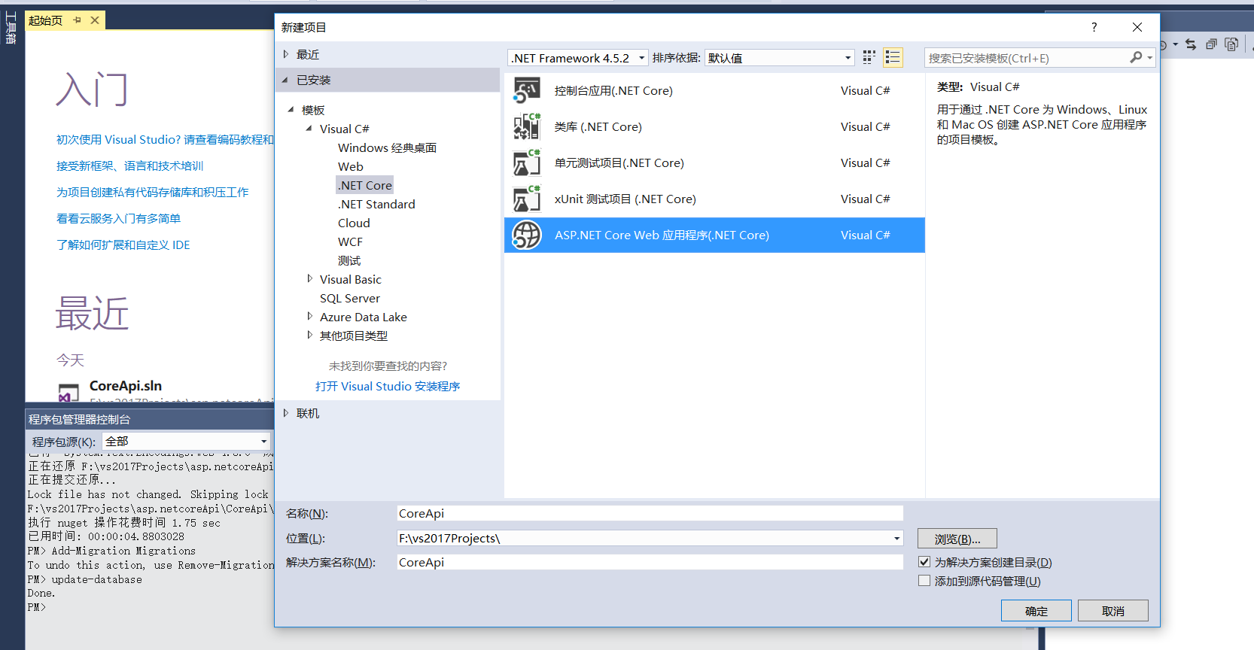Click the sync icon in background toolbar

1191,44
